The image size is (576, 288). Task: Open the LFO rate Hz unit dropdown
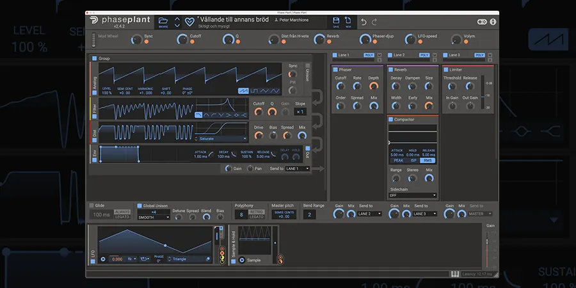pyautogui.click(x=132, y=259)
